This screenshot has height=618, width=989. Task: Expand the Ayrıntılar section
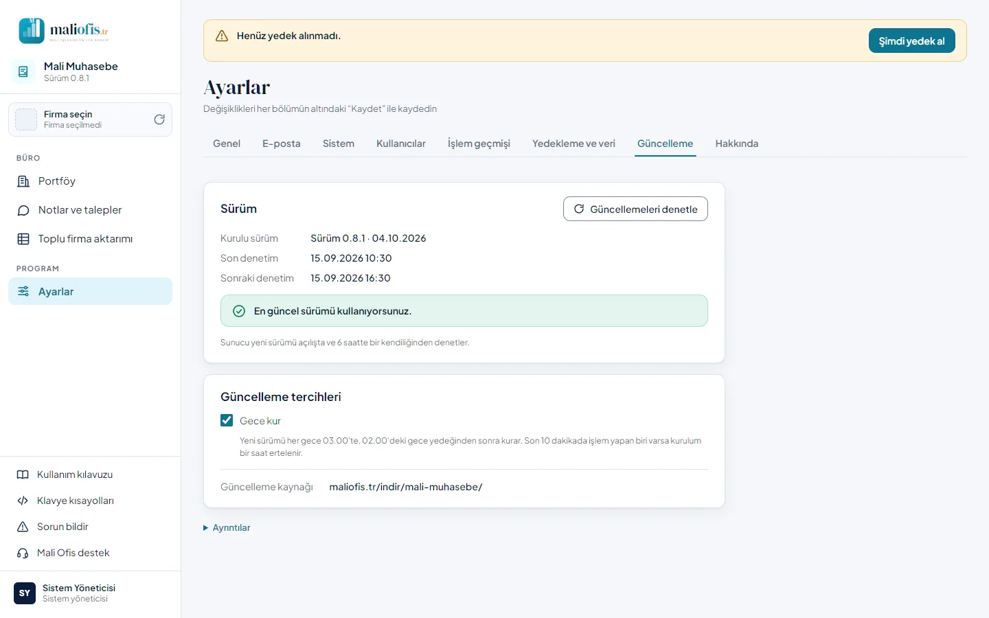click(227, 527)
